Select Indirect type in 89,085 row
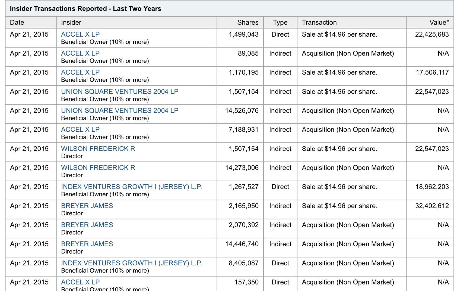This screenshot has height=291, width=454. pos(280,53)
